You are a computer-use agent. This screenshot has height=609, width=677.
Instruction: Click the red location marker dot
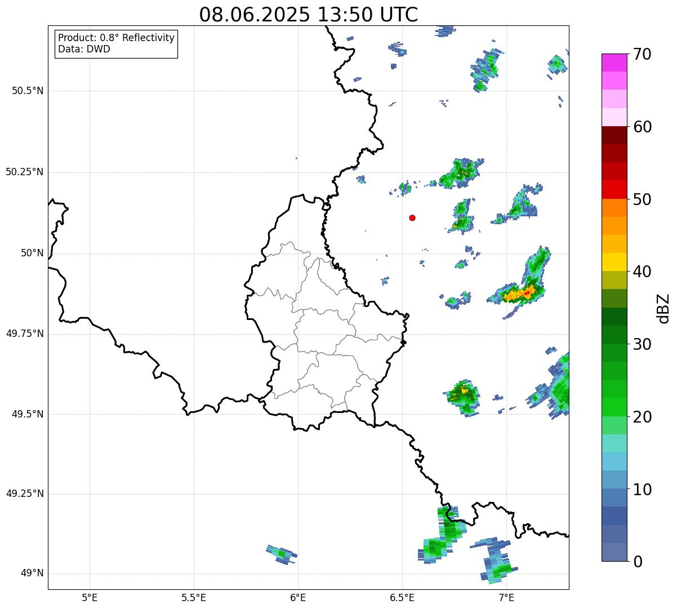[x=412, y=217]
